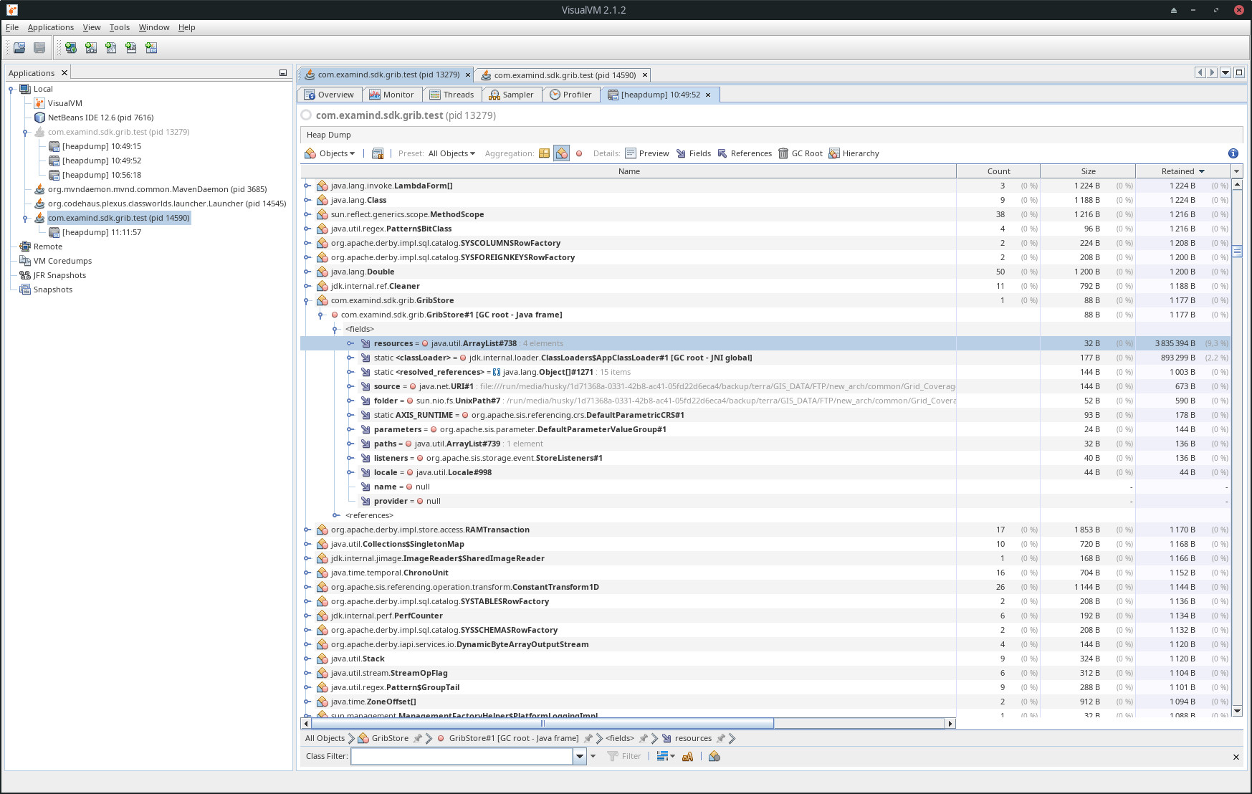Add a JMX connection from the toolbar
Viewport: 1252px width, 794px height.
click(90, 48)
